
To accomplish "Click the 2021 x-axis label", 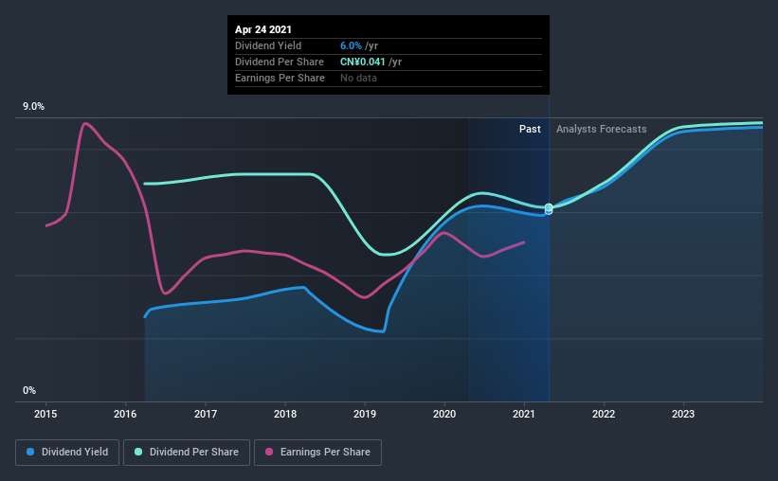I will (524, 414).
